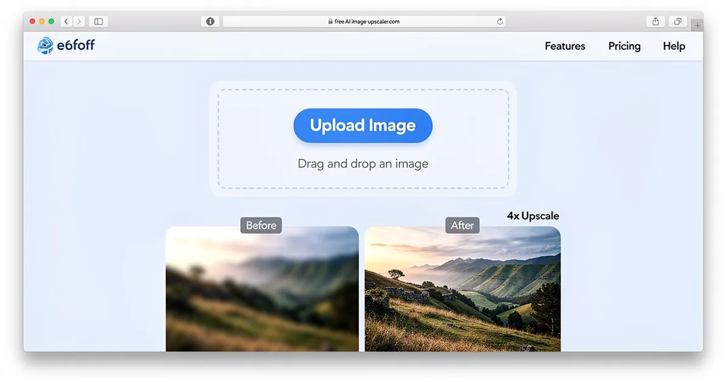Add a new tab with the plus button
727x382 pixels.
697,25
